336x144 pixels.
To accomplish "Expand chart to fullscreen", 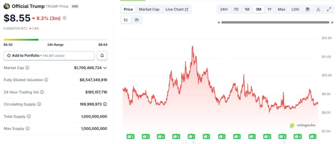I will coord(329,9).
